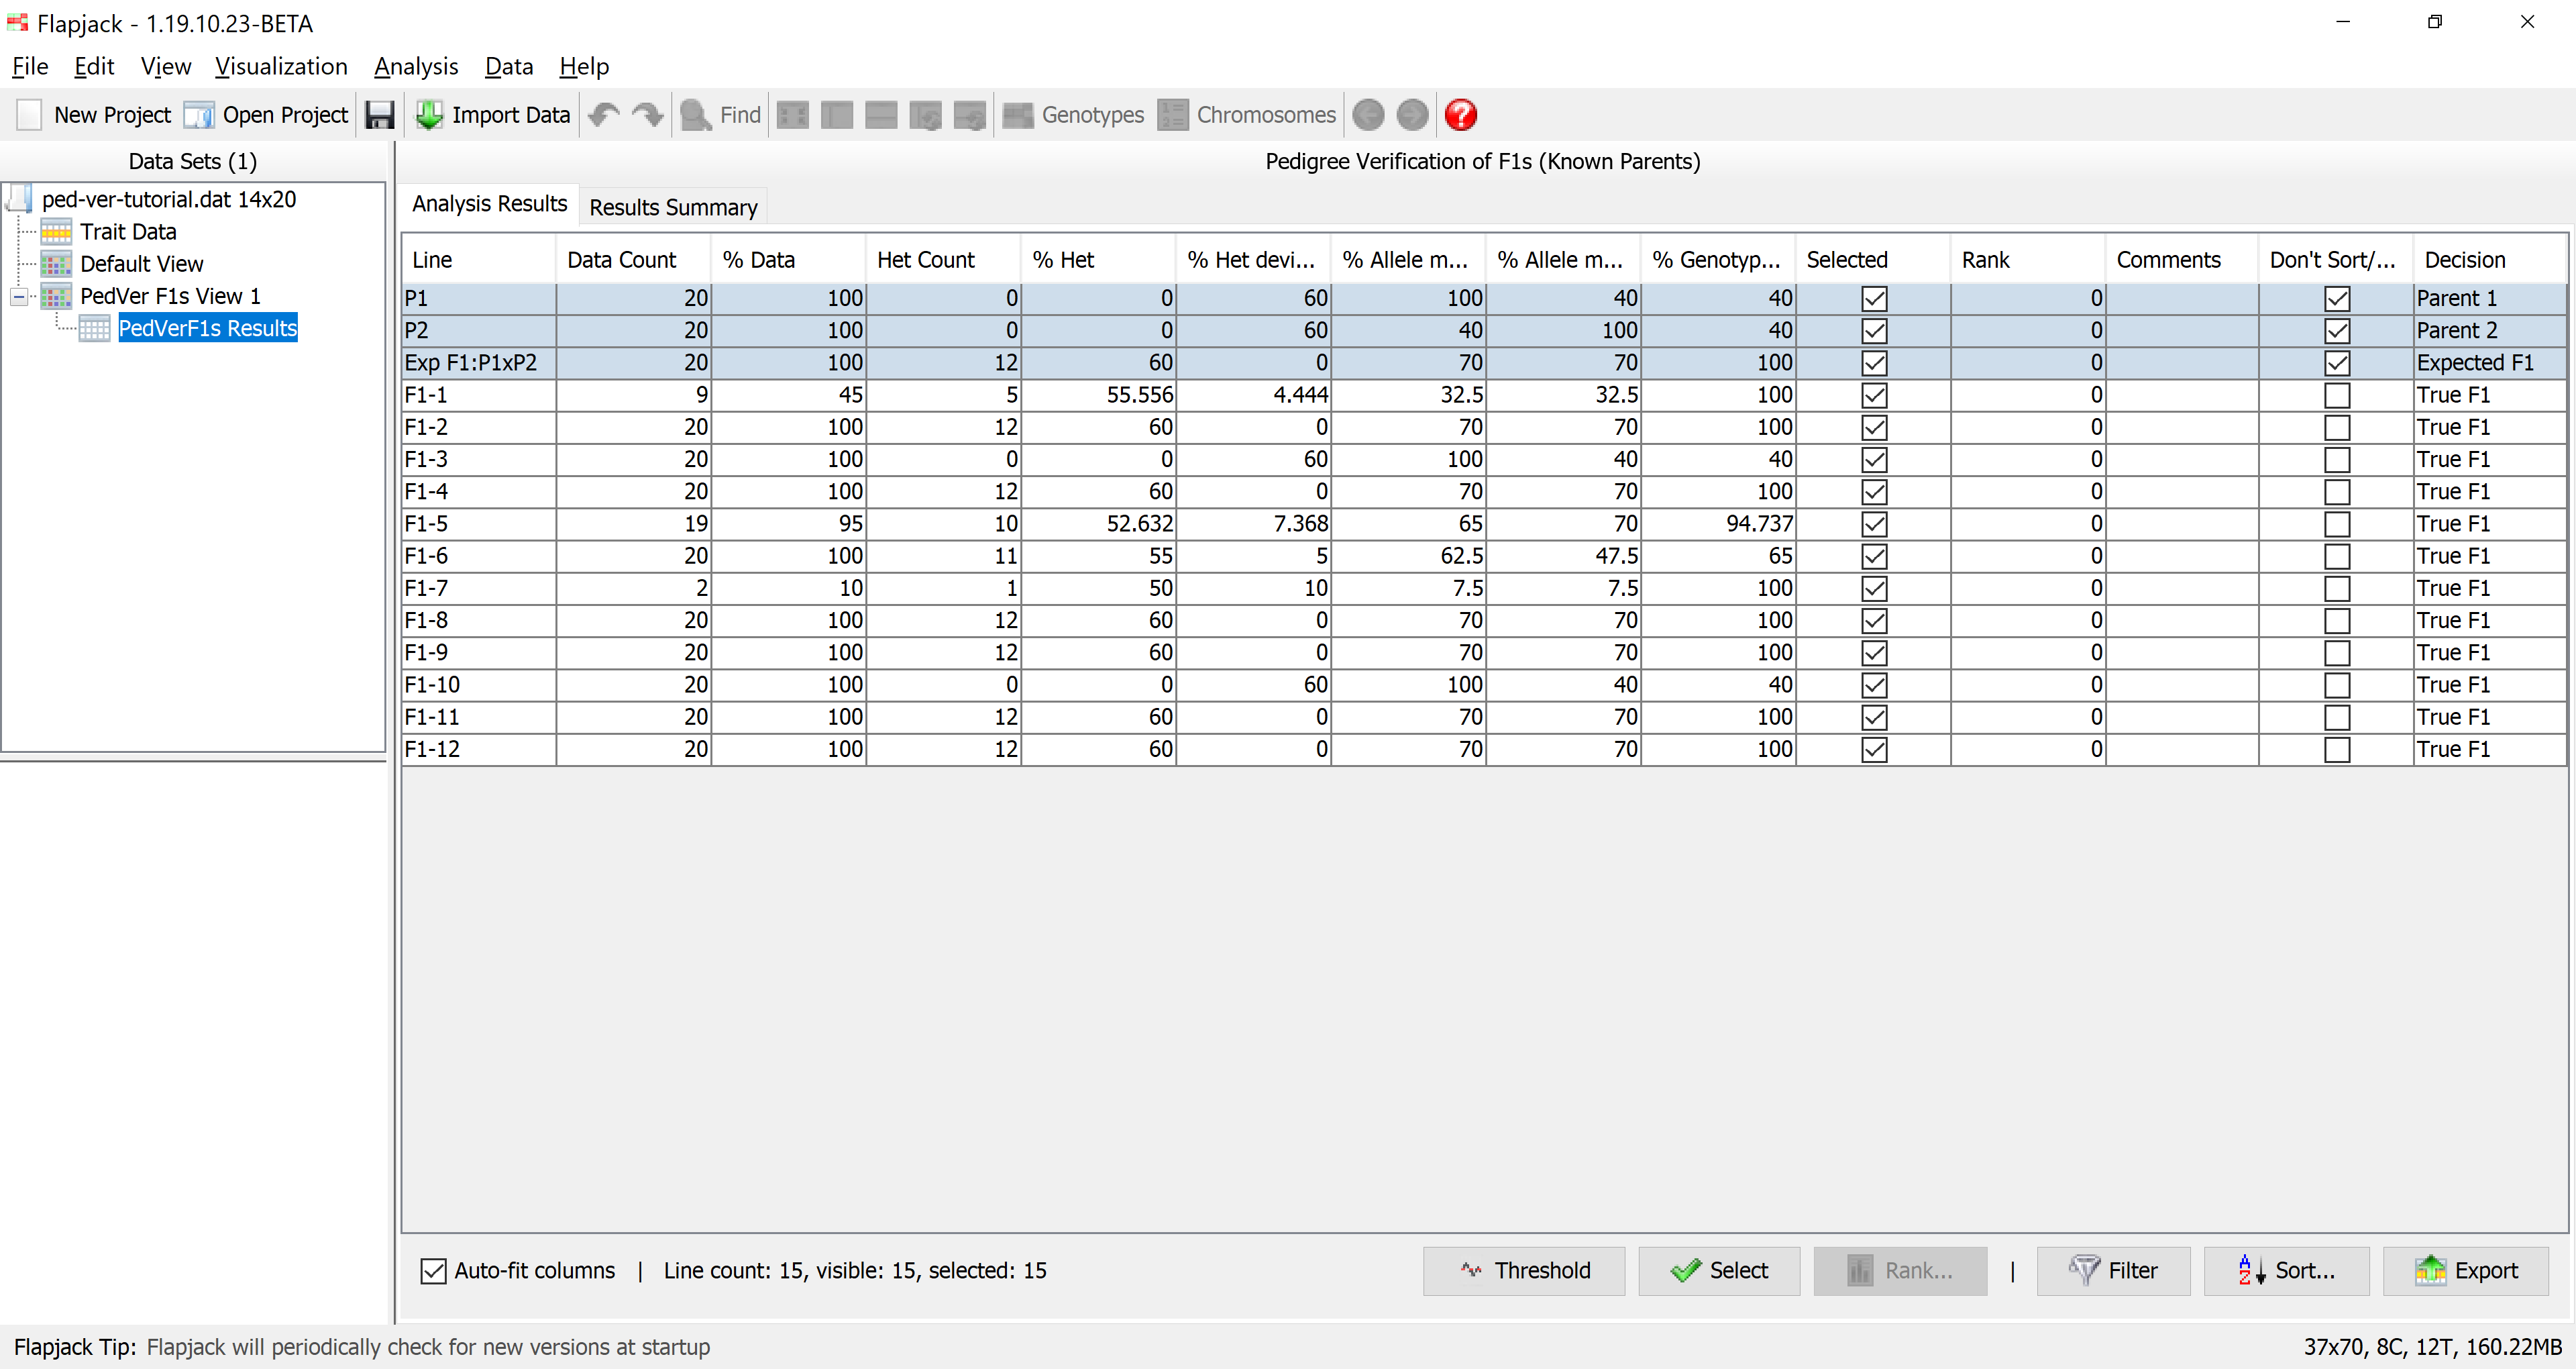Click the PedVerF1s Results table icon
Image resolution: width=2576 pixels, height=1369 pixels.
(x=94, y=328)
